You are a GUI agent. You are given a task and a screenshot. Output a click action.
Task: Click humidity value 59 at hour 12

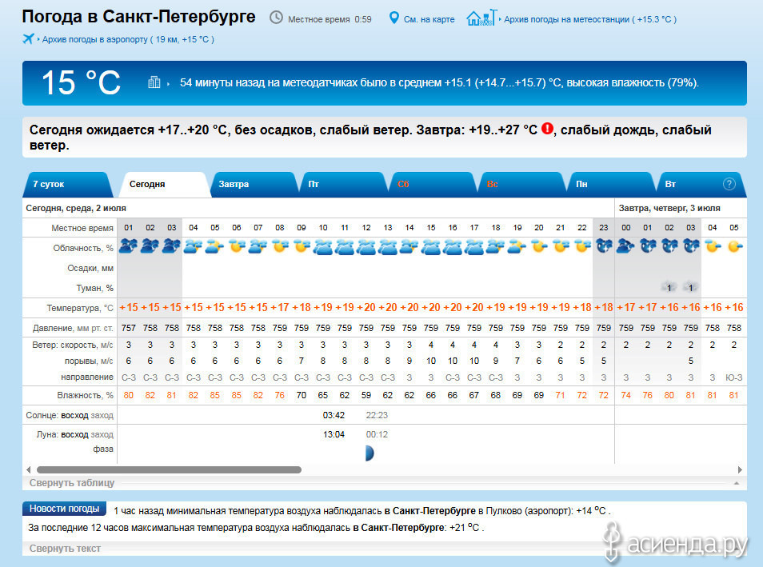tap(366, 395)
